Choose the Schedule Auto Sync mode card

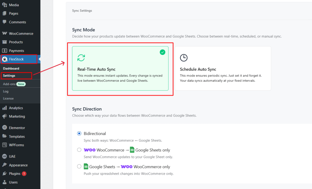tap(223, 68)
